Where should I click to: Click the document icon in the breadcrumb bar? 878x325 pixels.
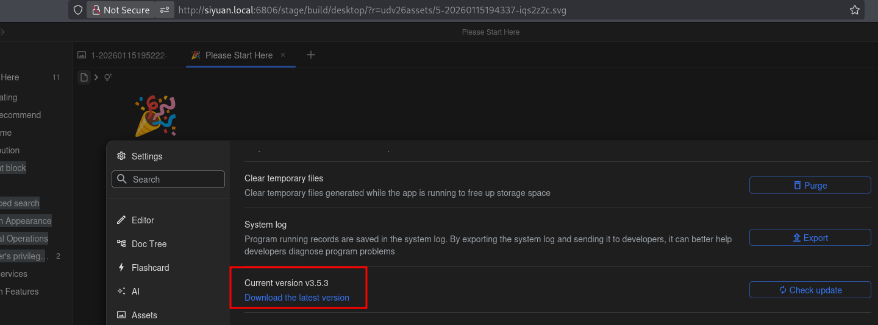[x=84, y=77]
